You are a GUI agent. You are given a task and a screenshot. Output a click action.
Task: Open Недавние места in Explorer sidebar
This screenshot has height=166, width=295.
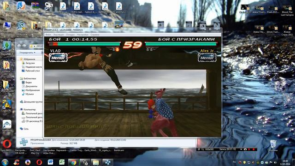[32, 67]
